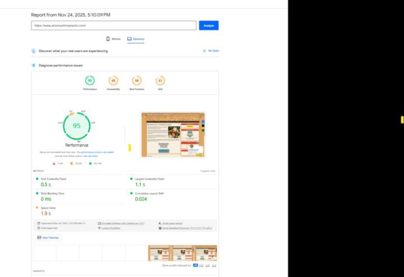Click the 1.9 s Speed Index value

pyautogui.click(x=46, y=214)
